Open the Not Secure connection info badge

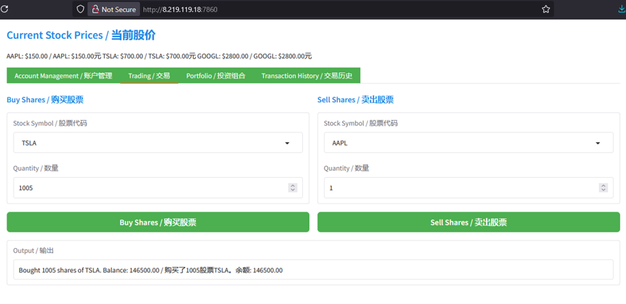pos(113,9)
